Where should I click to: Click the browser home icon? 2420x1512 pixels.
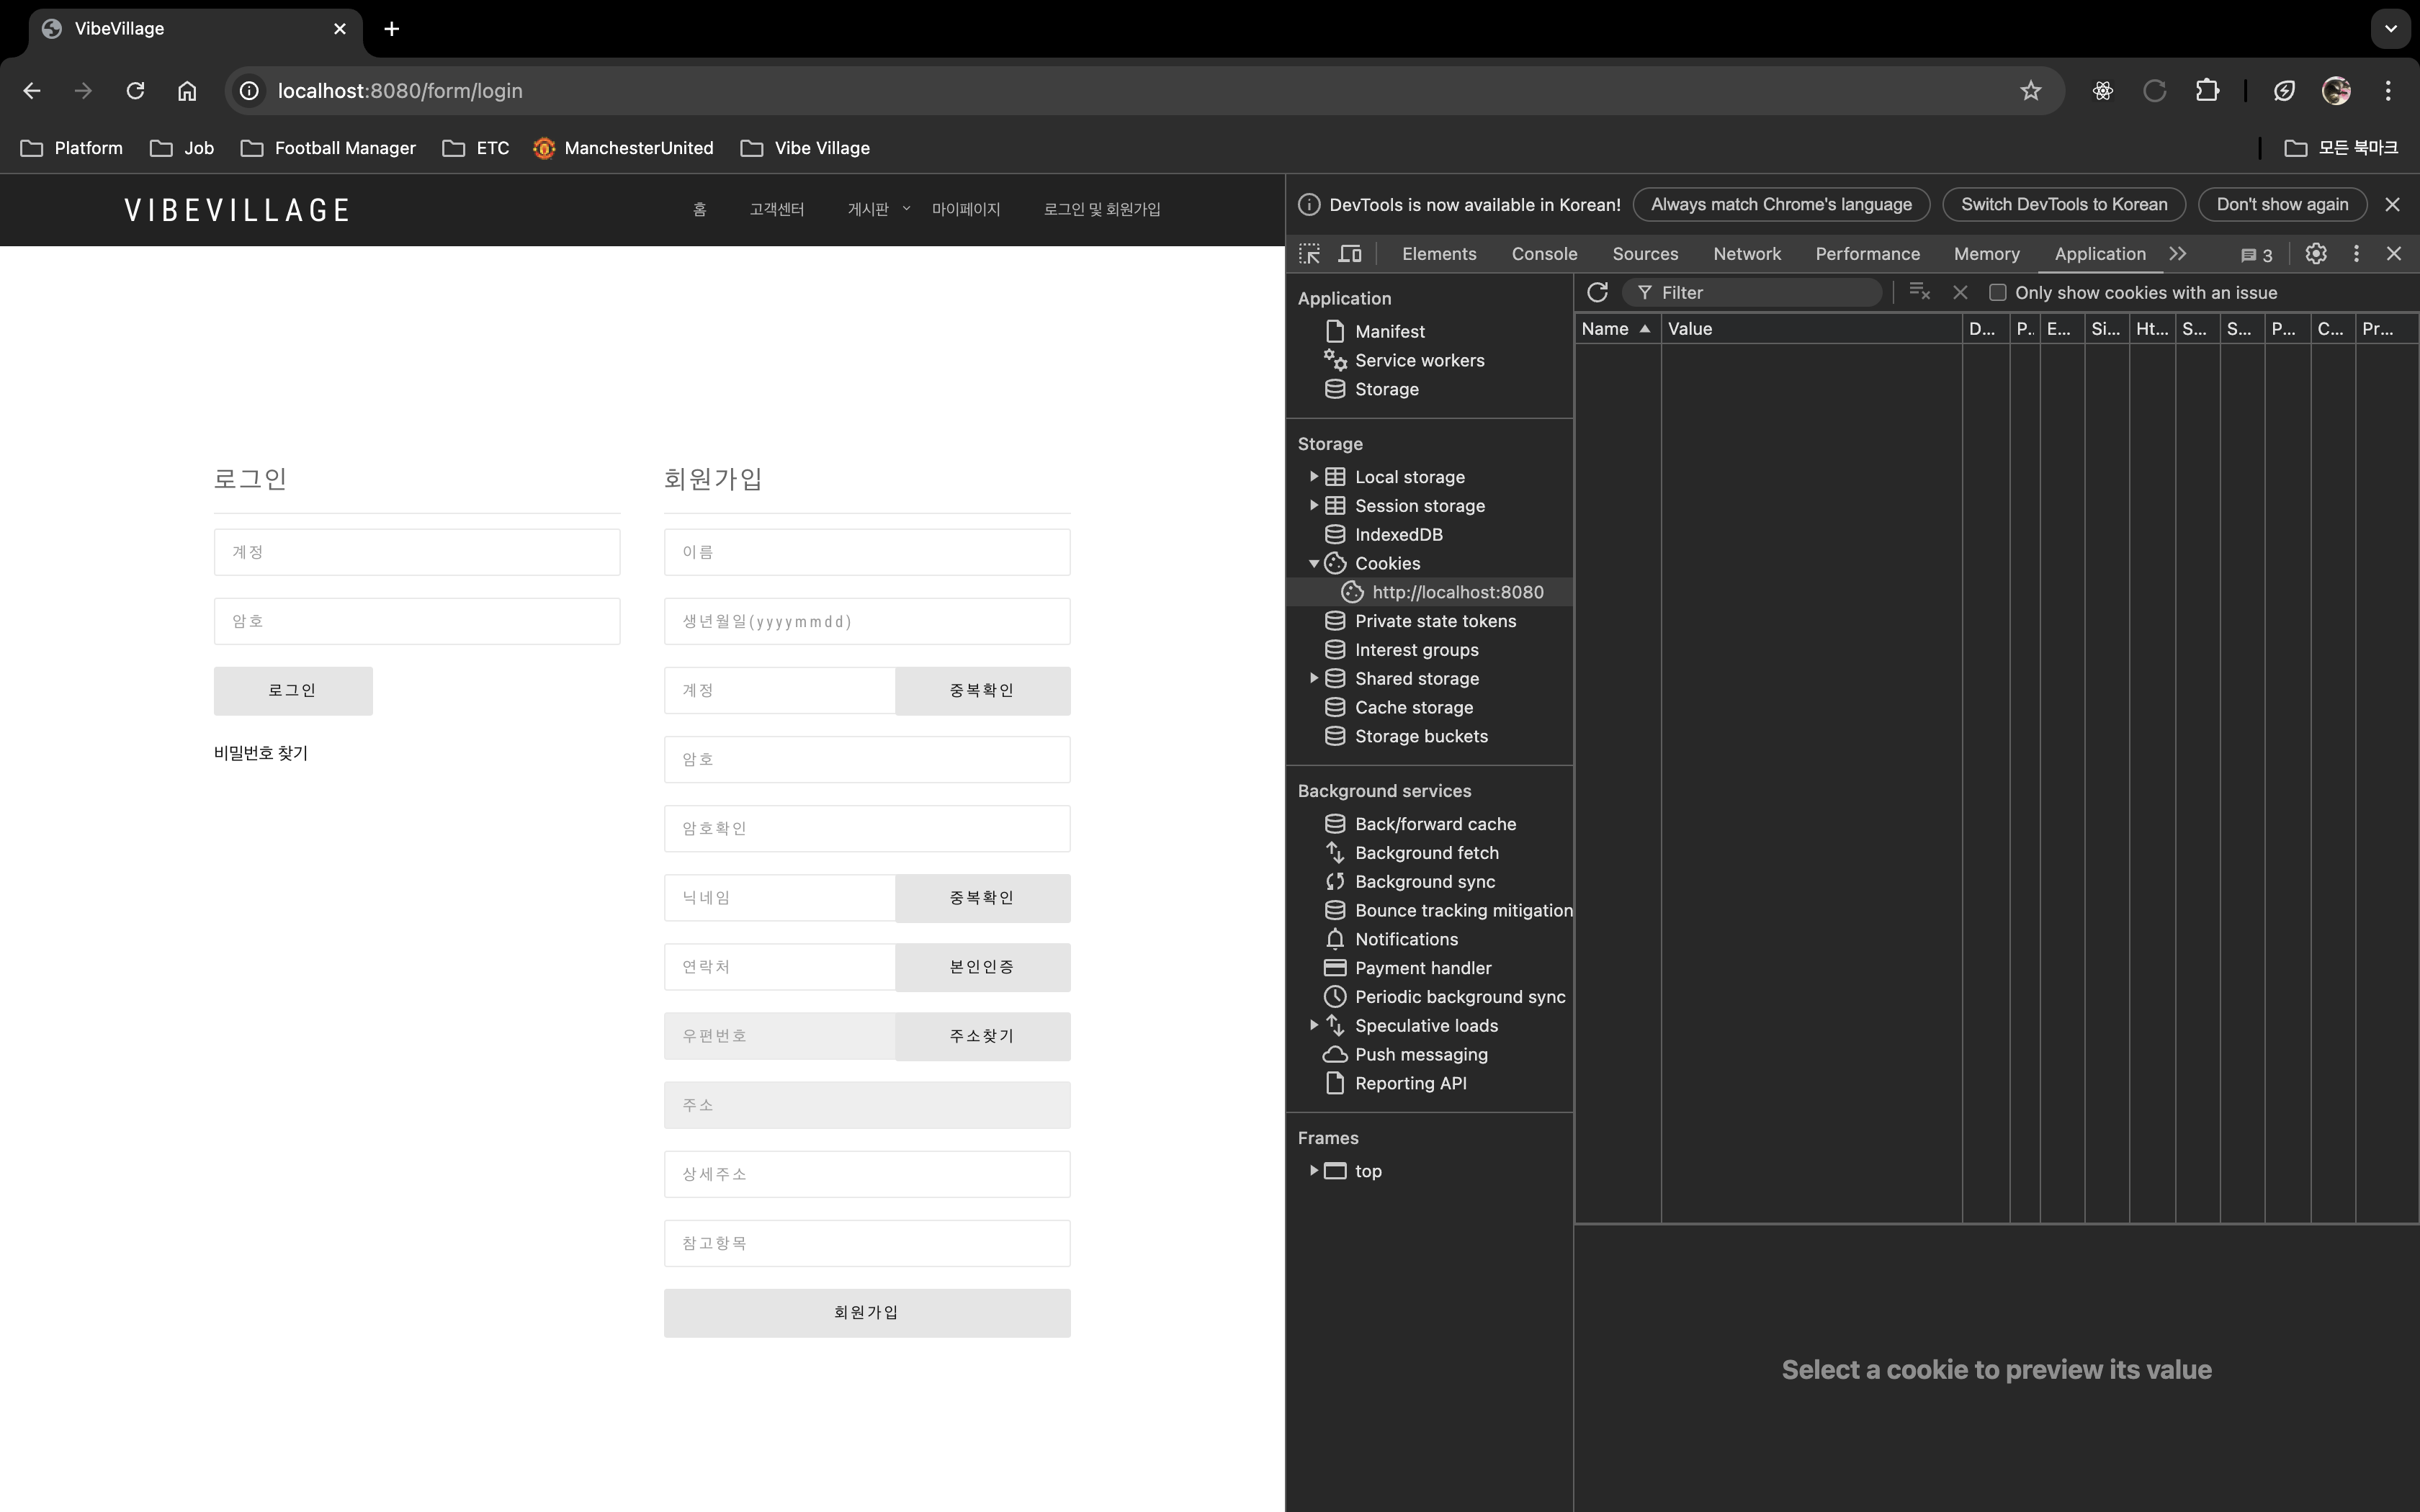(x=187, y=91)
